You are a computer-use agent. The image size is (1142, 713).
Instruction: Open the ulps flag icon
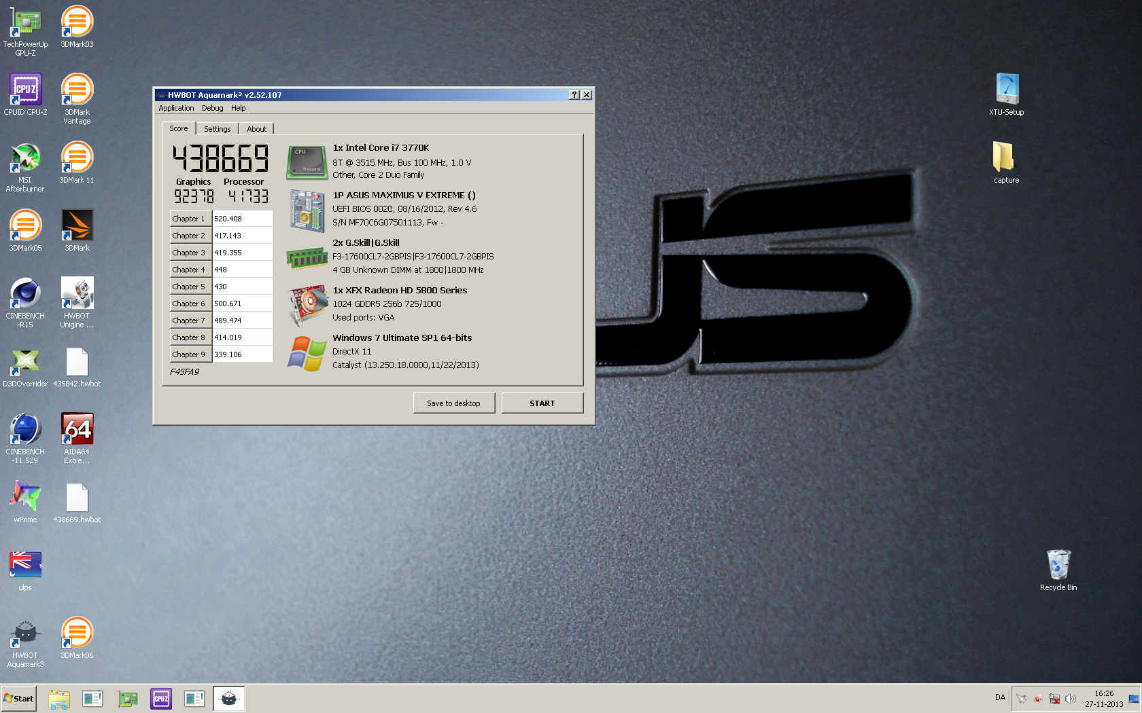click(25, 570)
